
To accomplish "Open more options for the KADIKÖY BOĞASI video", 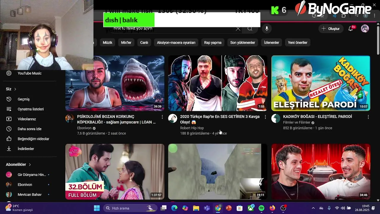I will coord(368,117).
